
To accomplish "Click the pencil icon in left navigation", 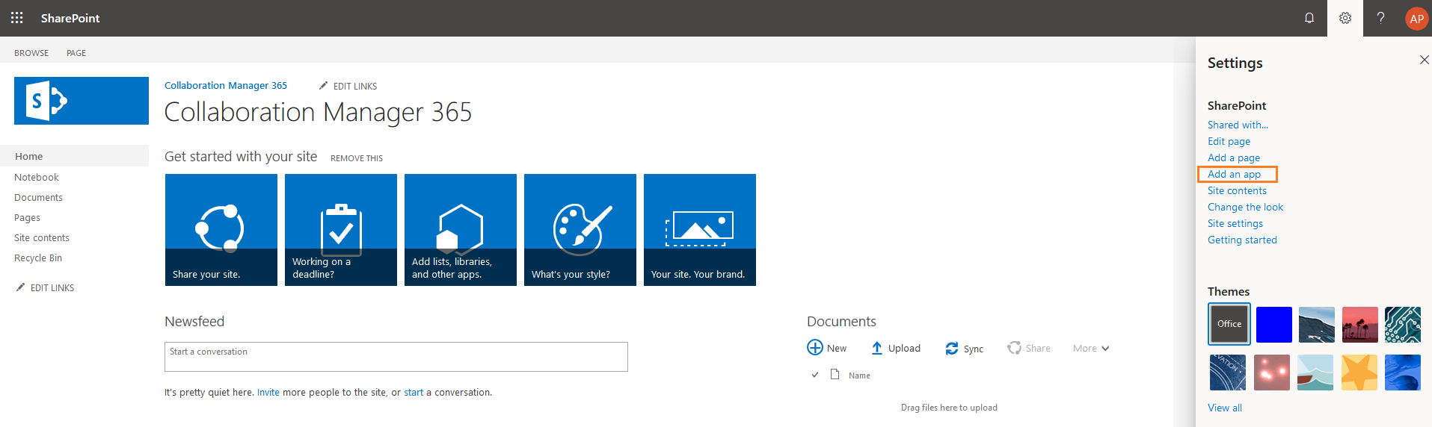I will pyautogui.click(x=21, y=287).
